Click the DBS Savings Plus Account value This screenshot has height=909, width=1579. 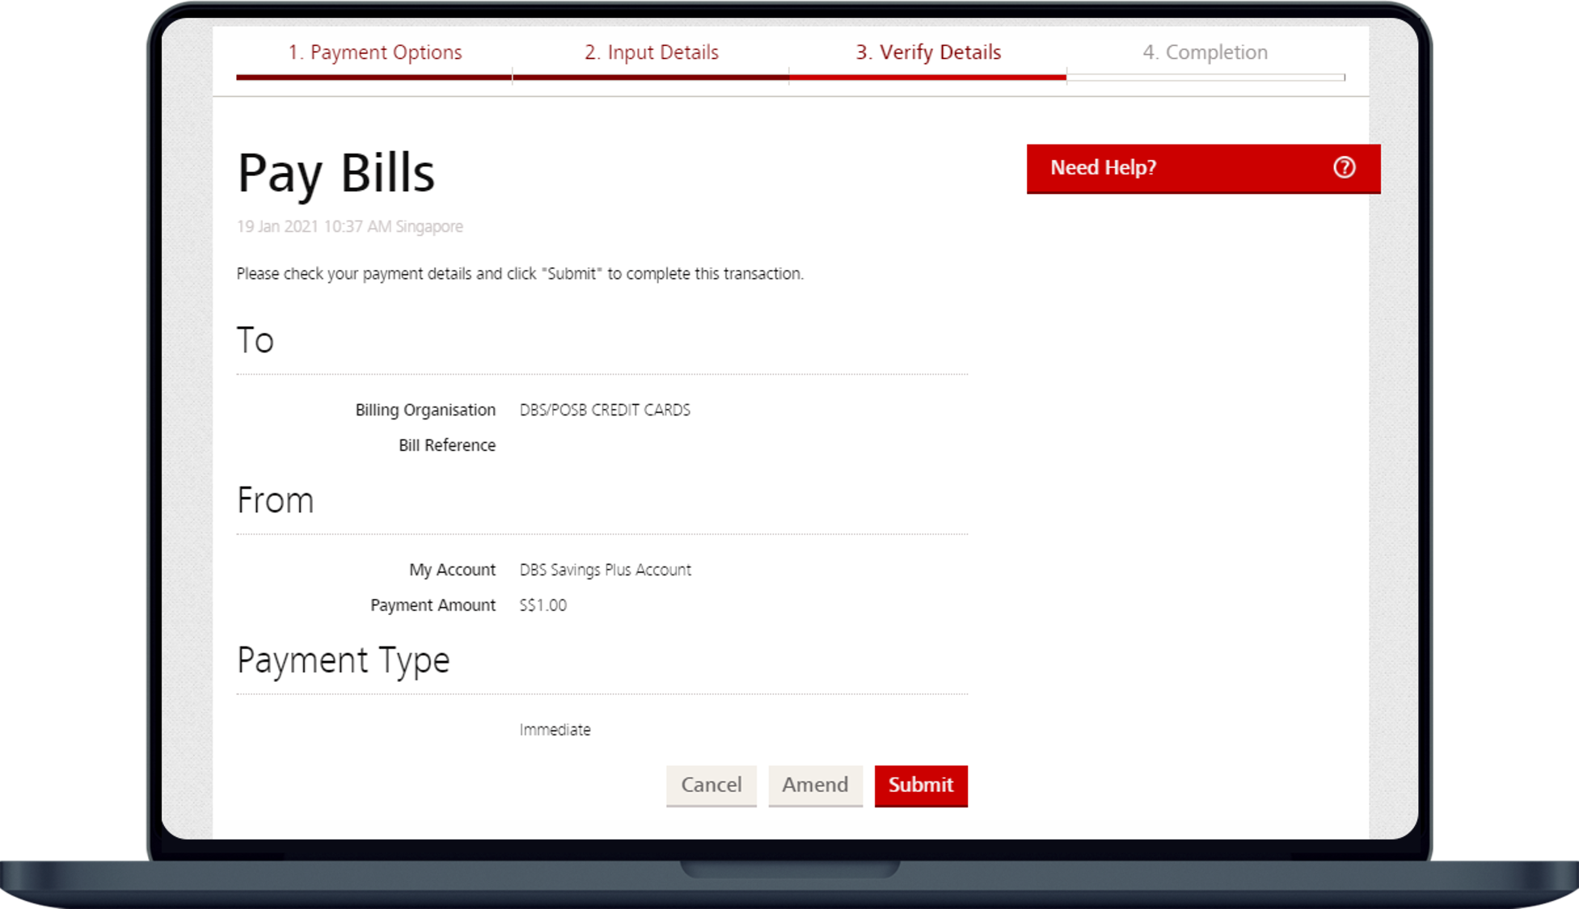click(605, 570)
